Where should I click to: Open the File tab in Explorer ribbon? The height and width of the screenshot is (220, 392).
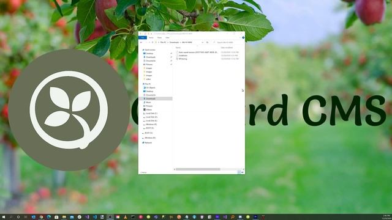pyautogui.click(x=143, y=38)
